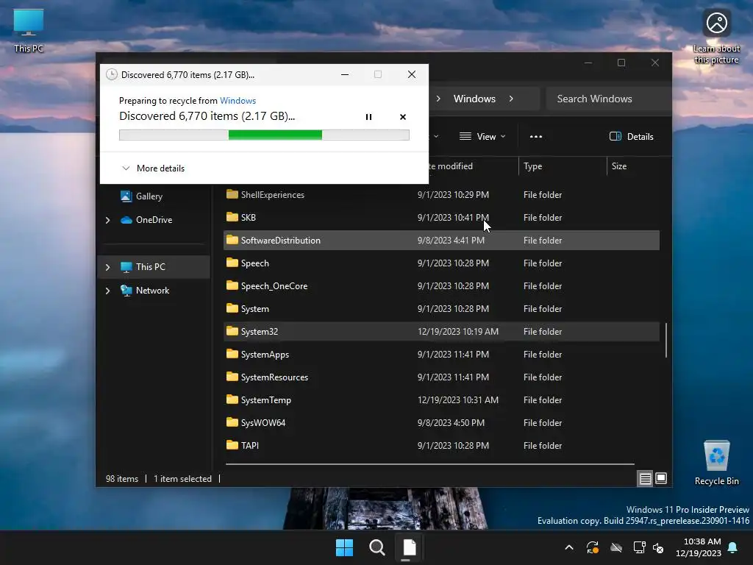Expand chevron before Windows breadcrumb
The image size is (753, 565).
[438, 99]
